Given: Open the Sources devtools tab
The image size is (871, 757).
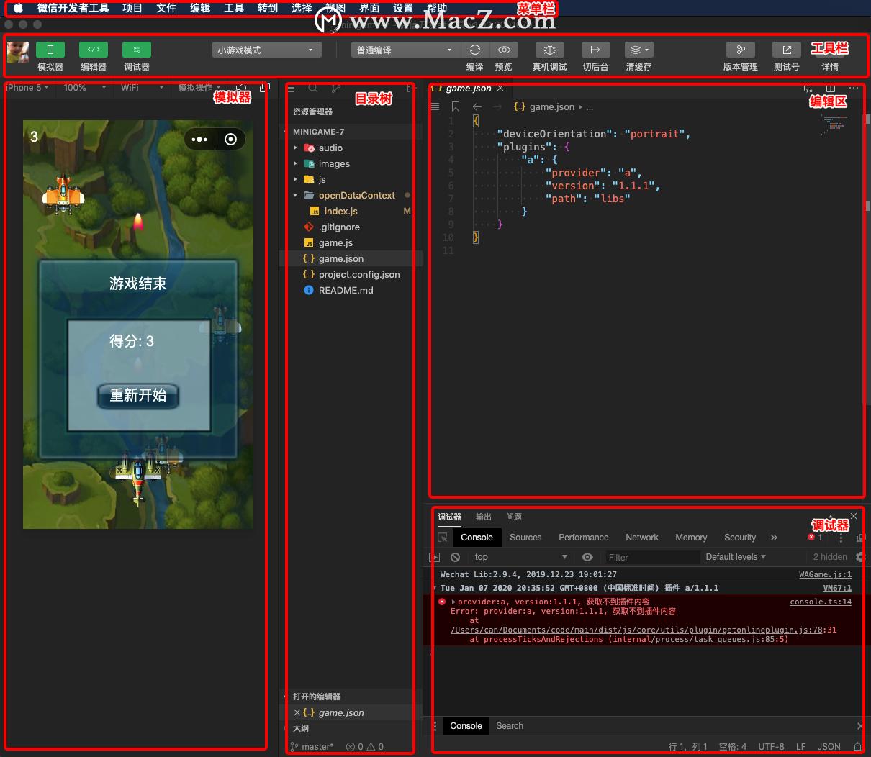Looking at the screenshot, I should coord(525,538).
